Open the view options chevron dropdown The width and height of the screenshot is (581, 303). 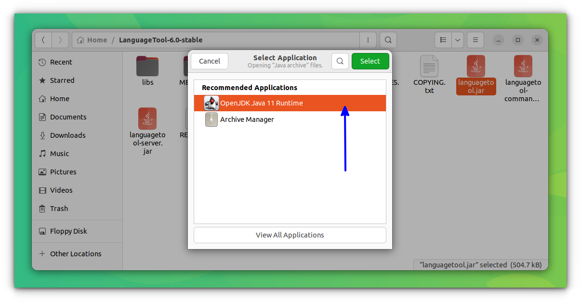[x=457, y=40]
